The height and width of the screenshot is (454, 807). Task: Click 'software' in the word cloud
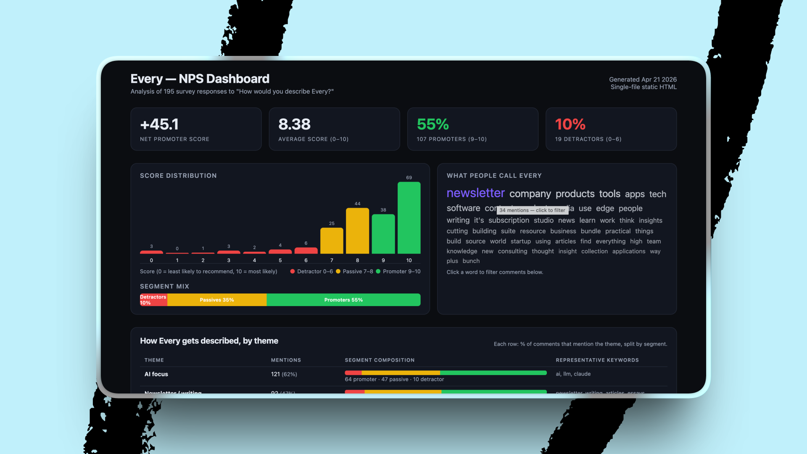(463, 208)
